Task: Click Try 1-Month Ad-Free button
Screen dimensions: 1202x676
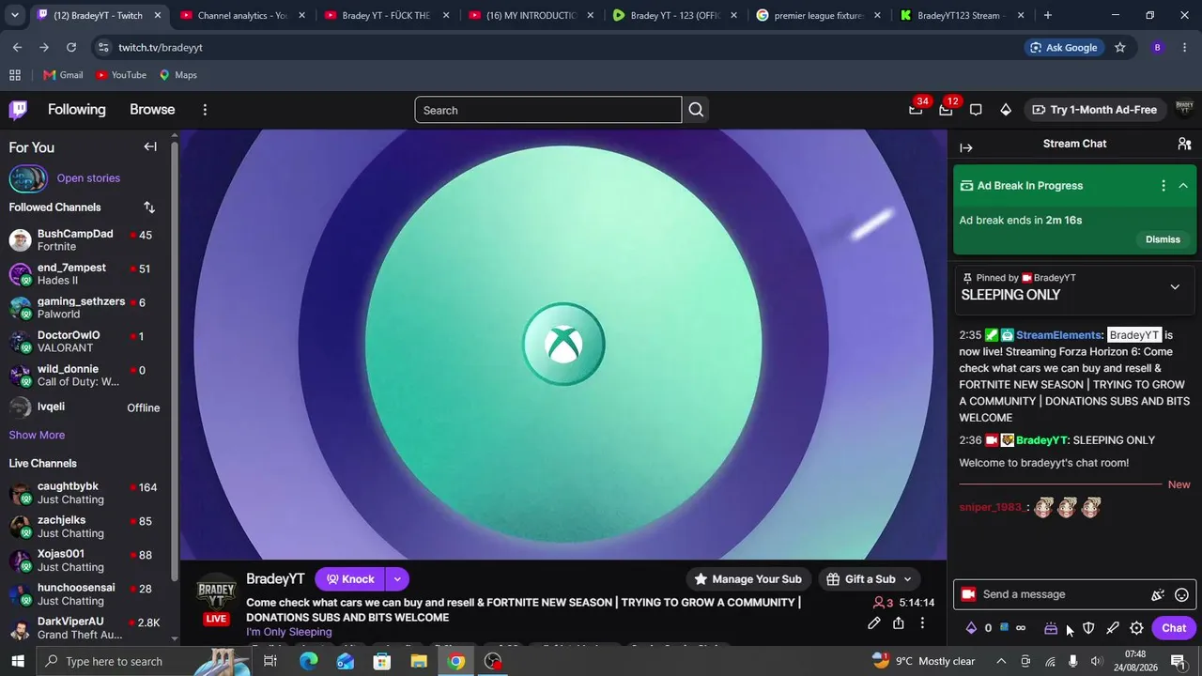Action: [x=1094, y=110]
